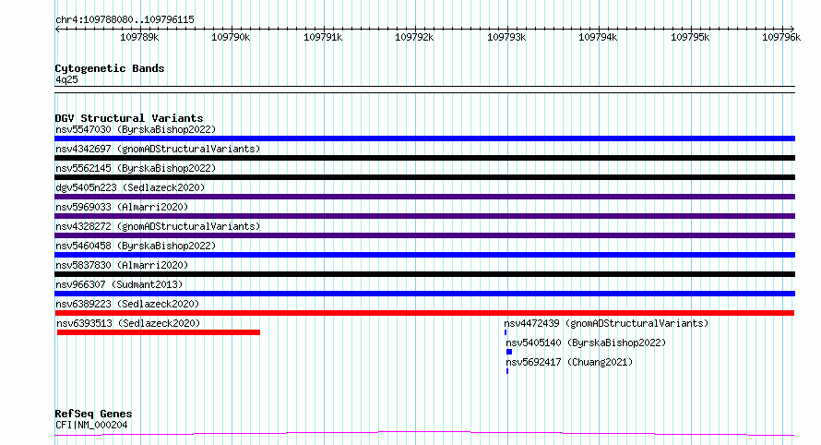Click the short red bar for nsv6393513

(159, 332)
